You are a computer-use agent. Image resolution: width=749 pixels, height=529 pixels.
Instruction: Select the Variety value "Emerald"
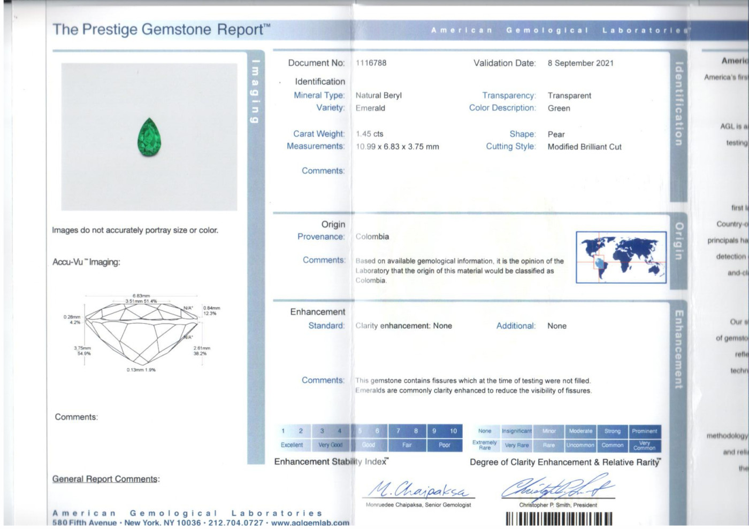click(x=370, y=108)
